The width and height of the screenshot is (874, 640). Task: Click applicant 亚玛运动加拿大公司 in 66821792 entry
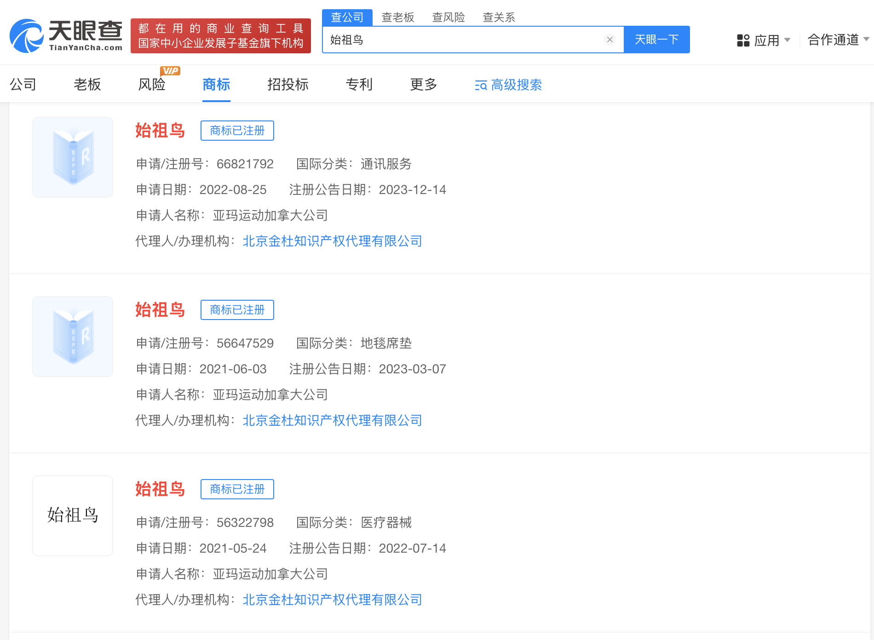[x=270, y=216]
